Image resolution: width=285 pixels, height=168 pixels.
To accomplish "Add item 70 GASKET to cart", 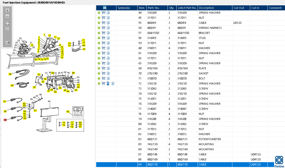I will point(104,73).
